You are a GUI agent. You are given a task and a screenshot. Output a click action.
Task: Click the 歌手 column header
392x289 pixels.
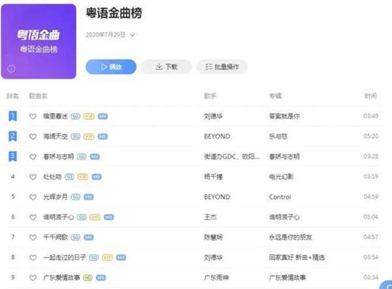click(210, 96)
